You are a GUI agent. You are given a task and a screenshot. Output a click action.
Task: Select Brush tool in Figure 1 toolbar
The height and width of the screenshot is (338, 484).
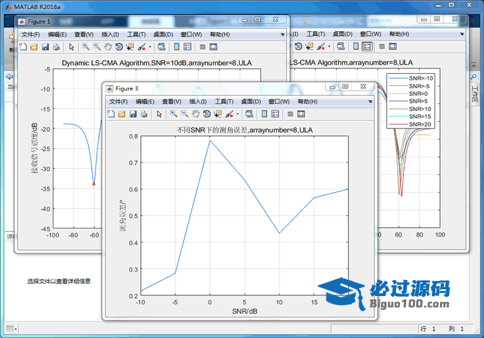[x=141, y=47]
